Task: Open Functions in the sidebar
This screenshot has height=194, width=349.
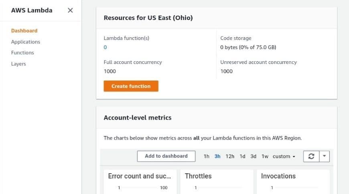Action: point(22,53)
